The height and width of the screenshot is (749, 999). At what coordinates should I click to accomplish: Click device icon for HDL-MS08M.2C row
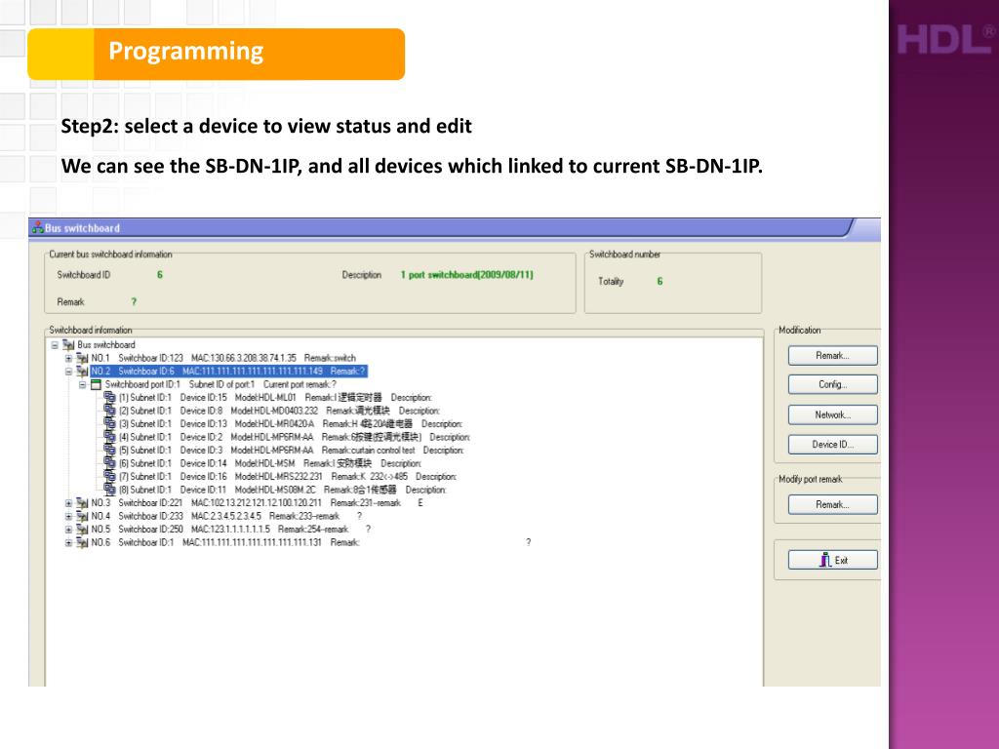pos(109,490)
